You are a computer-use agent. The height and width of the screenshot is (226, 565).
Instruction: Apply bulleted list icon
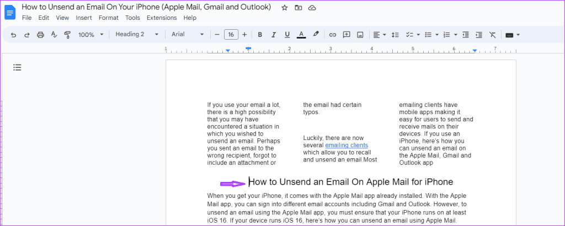point(428,35)
